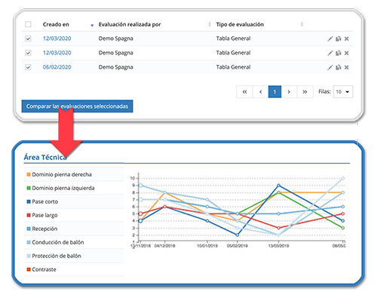Delete the second 12/03/2020 evaluation row
This screenshot has height=295, width=377.
[347, 53]
